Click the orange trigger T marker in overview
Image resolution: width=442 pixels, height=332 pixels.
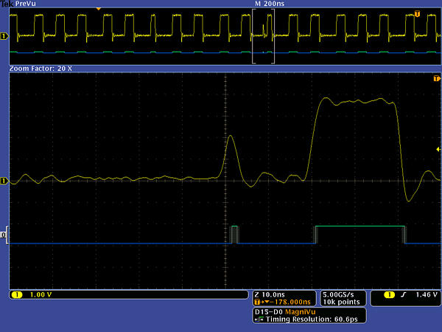418,13
